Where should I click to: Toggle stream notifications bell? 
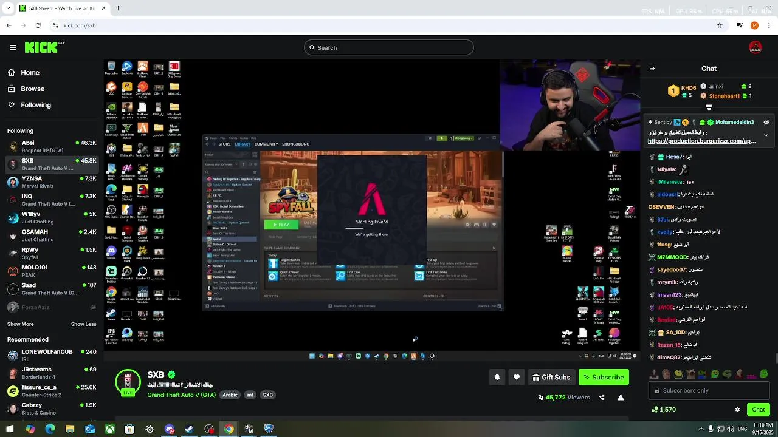497,378
